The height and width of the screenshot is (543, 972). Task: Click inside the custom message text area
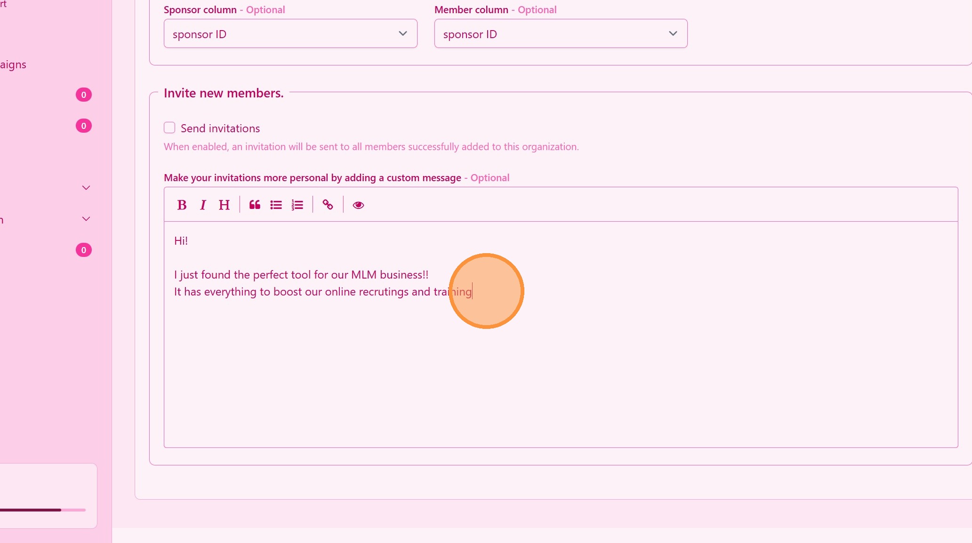click(560, 367)
